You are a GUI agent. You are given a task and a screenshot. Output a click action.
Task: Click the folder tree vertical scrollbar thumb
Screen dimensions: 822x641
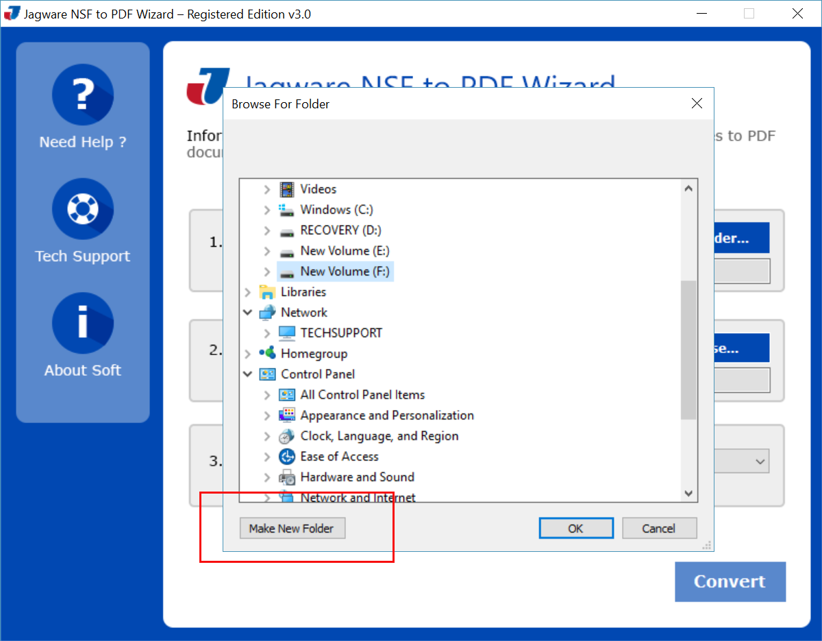pos(688,350)
